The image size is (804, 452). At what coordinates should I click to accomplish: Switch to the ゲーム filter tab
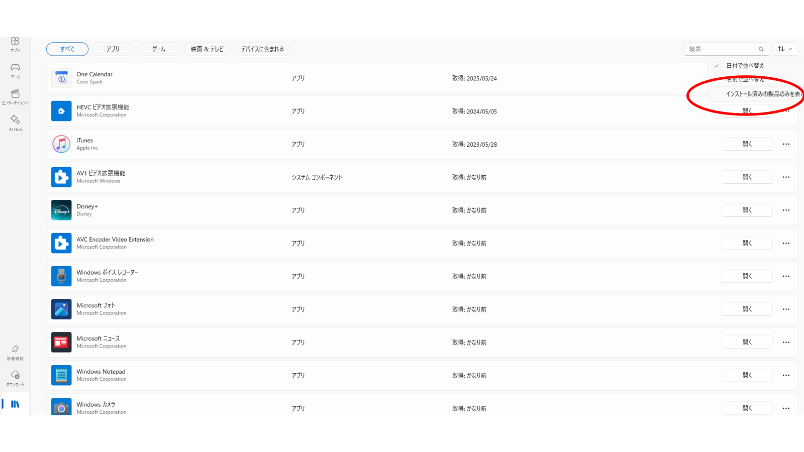pos(159,49)
